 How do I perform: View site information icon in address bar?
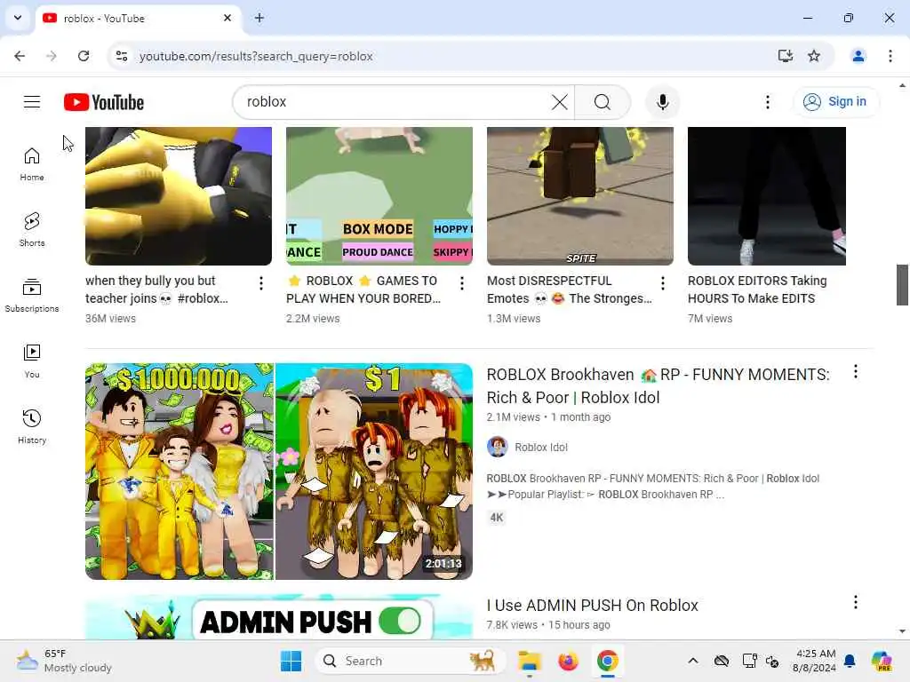coord(121,56)
